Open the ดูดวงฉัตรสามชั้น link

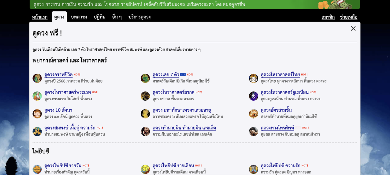tap(276, 110)
